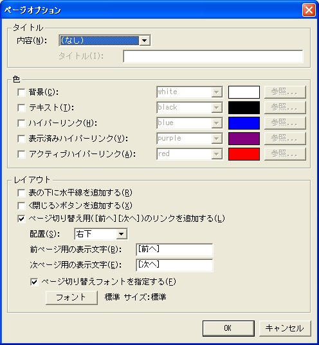319x345 pixels.
Task: Enable the 背景 color checkbox
Action: pyautogui.click(x=21, y=92)
